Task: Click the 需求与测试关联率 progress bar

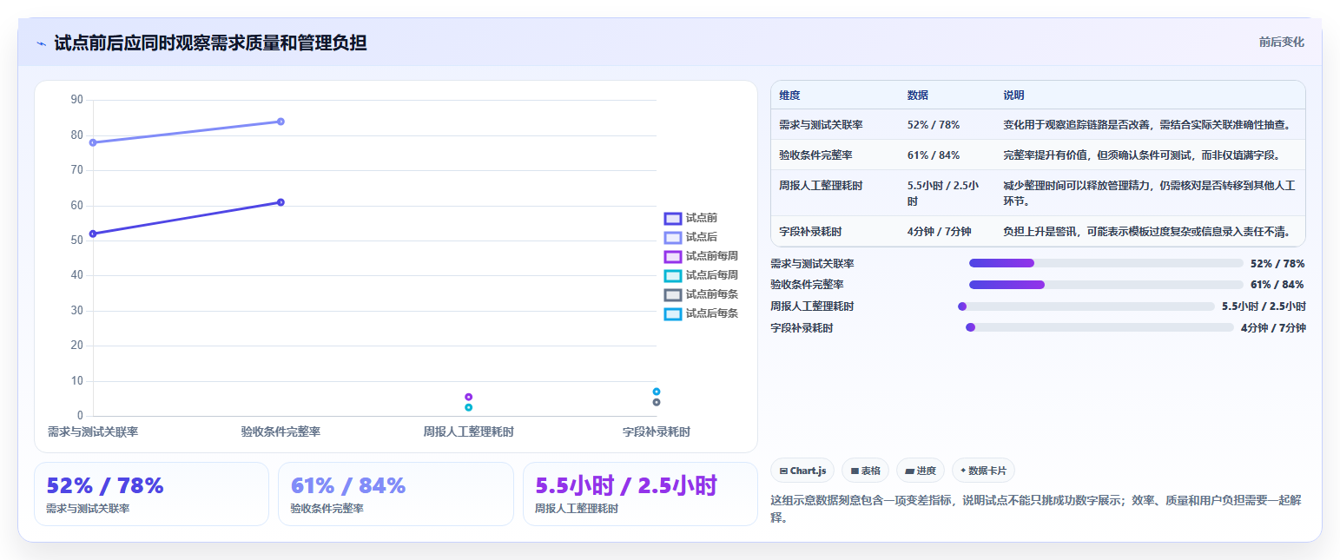Action: click(x=1106, y=263)
